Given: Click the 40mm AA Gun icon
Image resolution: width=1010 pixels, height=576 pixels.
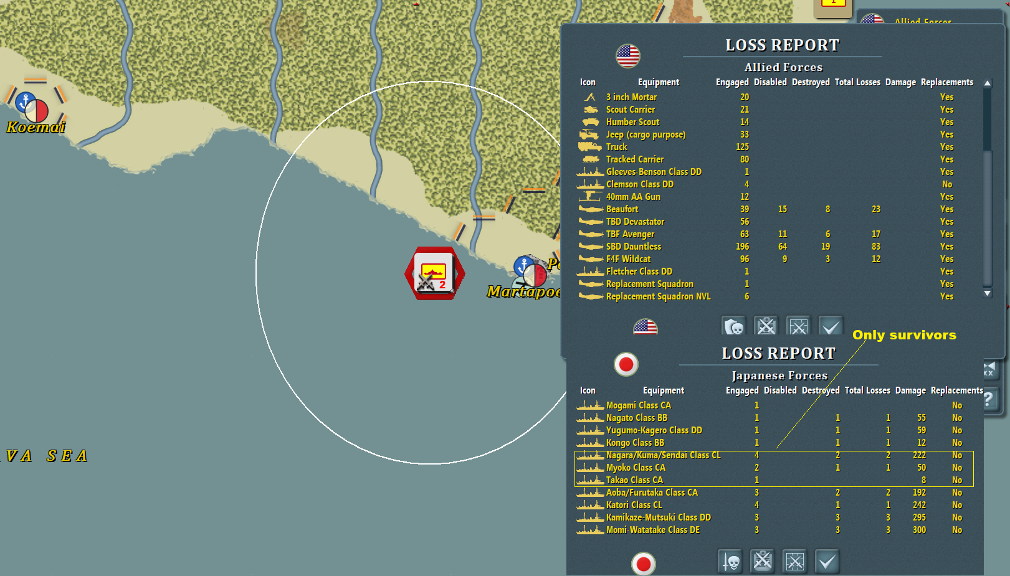Looking at the screenshot, I should [590, 197].
